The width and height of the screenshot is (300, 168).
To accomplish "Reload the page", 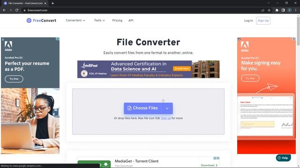I will click(17, 10).
